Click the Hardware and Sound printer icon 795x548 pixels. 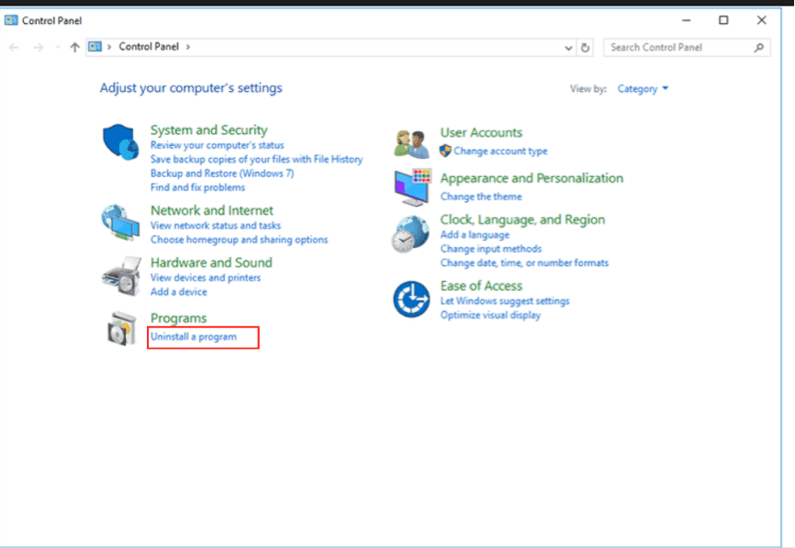click(x=119, y=274)
